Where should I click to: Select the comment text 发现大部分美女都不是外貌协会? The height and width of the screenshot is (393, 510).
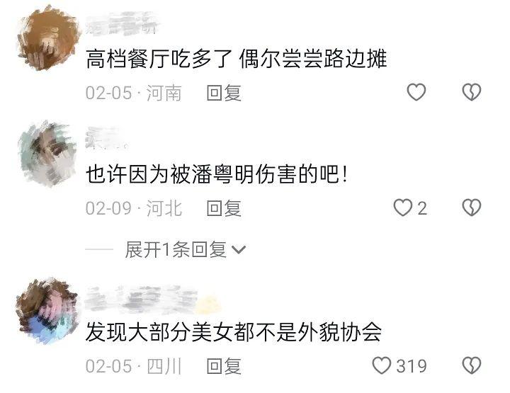click(234, 332)
